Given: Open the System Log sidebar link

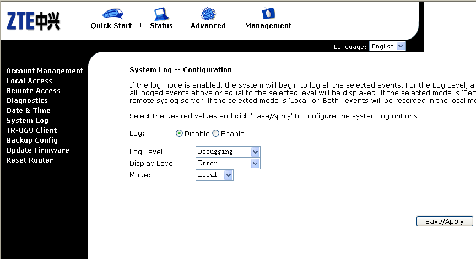Looking at the screenshot, I should tap(28, 121).
